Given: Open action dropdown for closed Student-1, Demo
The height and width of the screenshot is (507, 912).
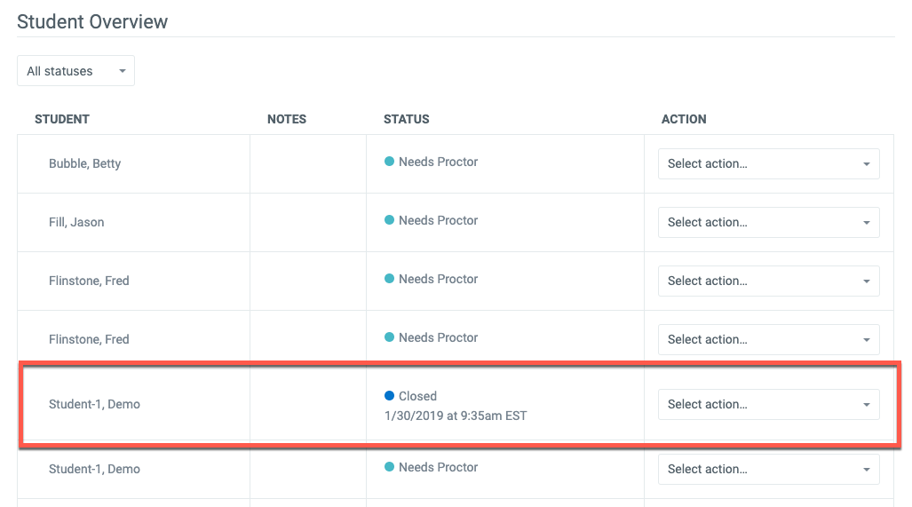Looking at the screenshot, I should 768,405.
